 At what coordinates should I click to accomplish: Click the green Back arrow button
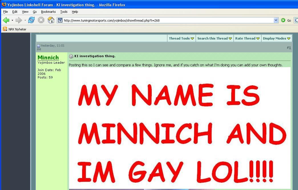(6, 20)
